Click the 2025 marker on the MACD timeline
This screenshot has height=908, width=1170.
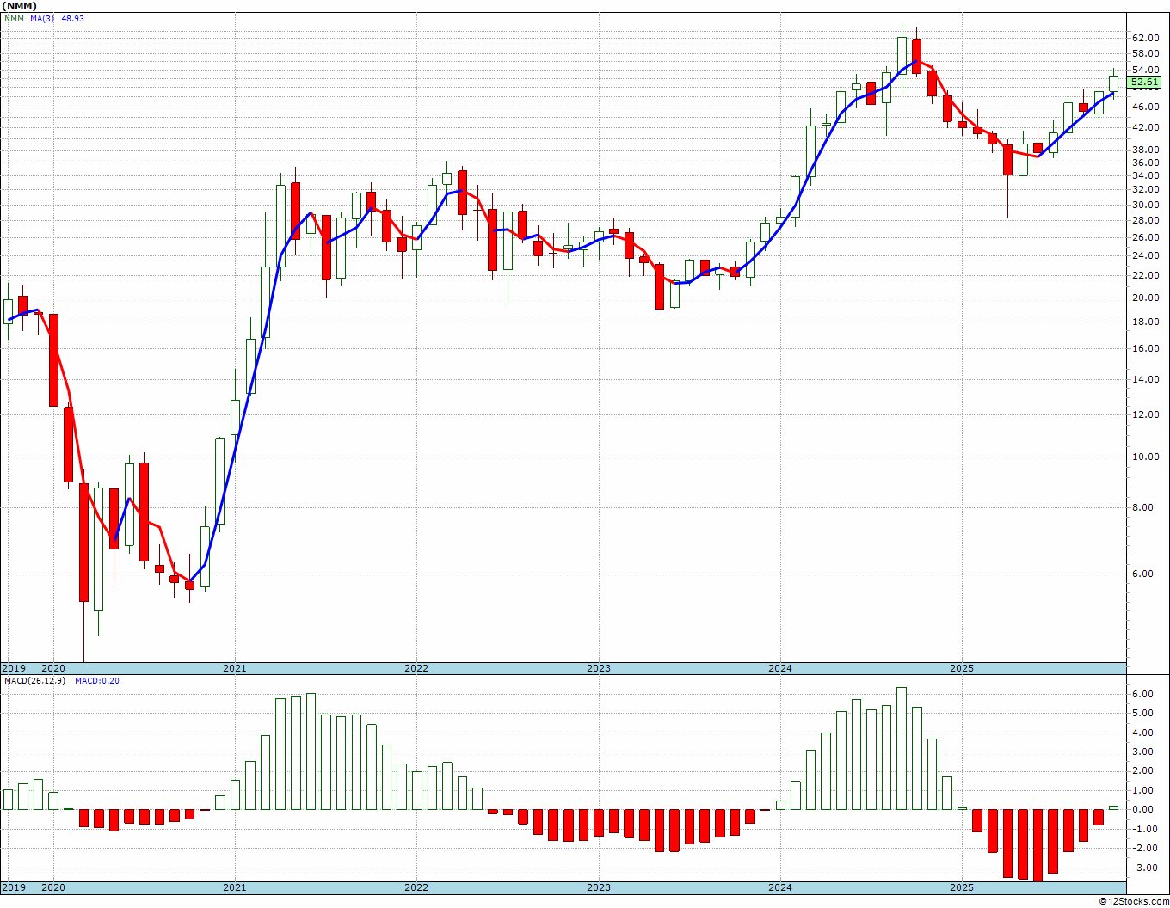[962, 887]
